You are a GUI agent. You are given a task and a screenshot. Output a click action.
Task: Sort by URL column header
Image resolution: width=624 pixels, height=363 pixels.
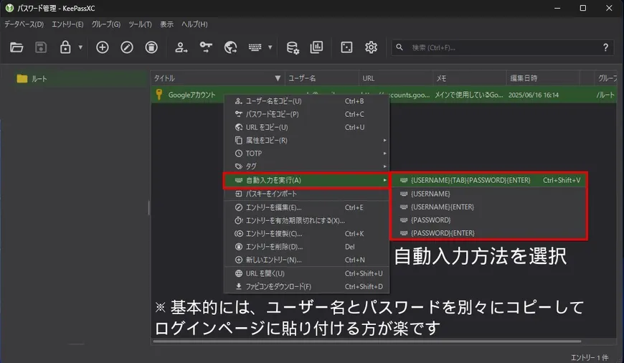tap(396, 78)
